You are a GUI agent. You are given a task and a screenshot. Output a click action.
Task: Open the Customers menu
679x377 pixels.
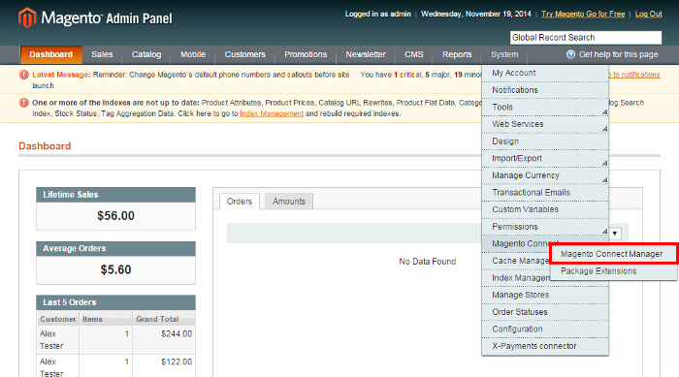pyautogui.click(x=244, y=54)
